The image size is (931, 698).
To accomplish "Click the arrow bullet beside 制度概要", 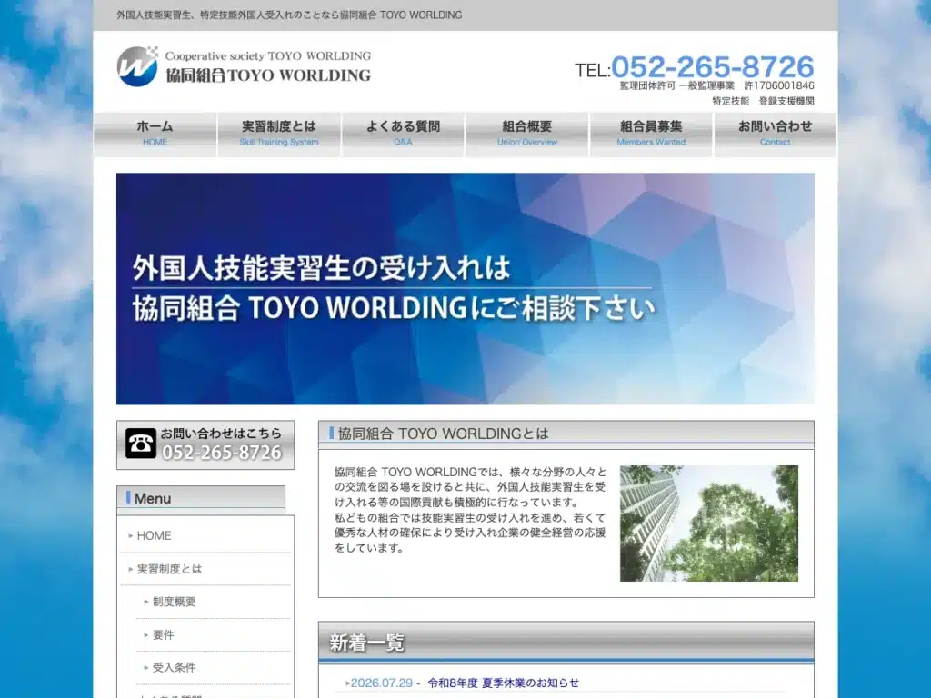I will (146, 602).
